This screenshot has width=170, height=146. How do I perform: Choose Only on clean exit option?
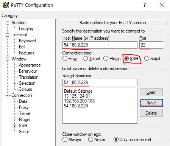click(116, 140)
